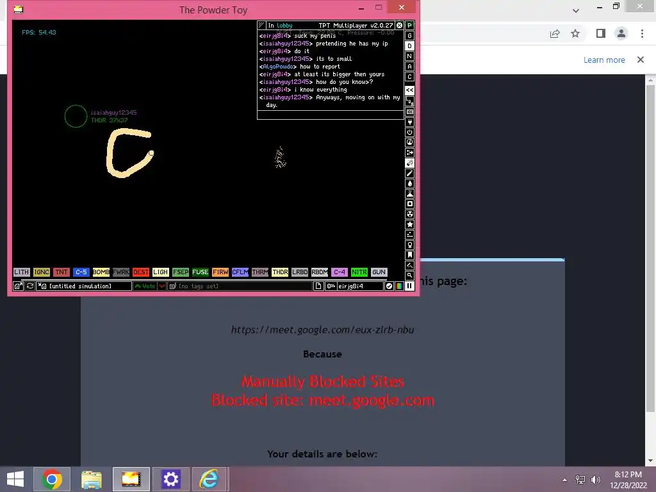Open the element Search magnifier icon

(x=409, y=275)
